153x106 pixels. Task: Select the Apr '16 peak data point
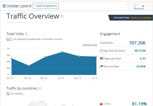(62, 52)
